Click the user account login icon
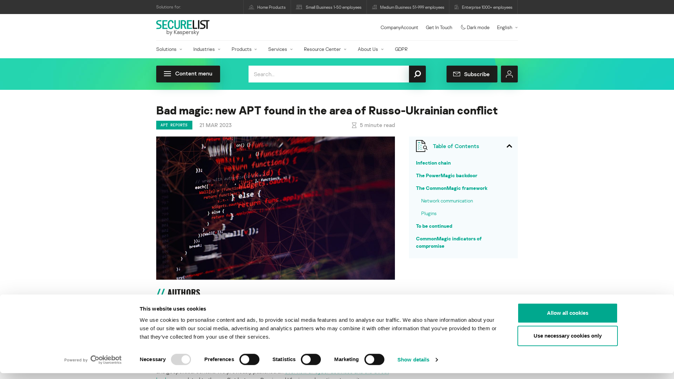 (509, 74)
